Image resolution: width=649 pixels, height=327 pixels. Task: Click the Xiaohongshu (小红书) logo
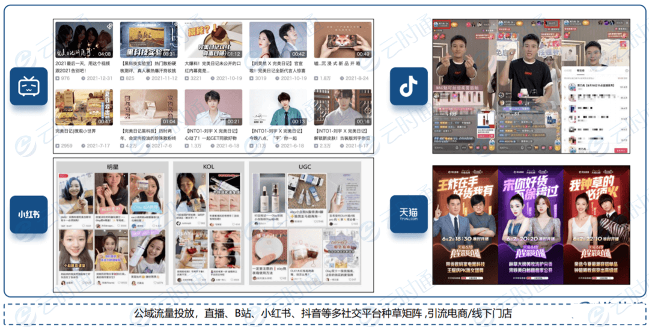point(28,214)
